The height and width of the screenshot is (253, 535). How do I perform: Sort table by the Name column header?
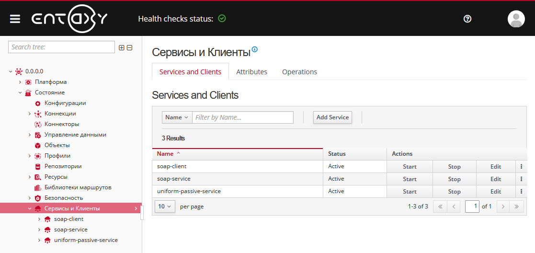click(x=238, y=154)
